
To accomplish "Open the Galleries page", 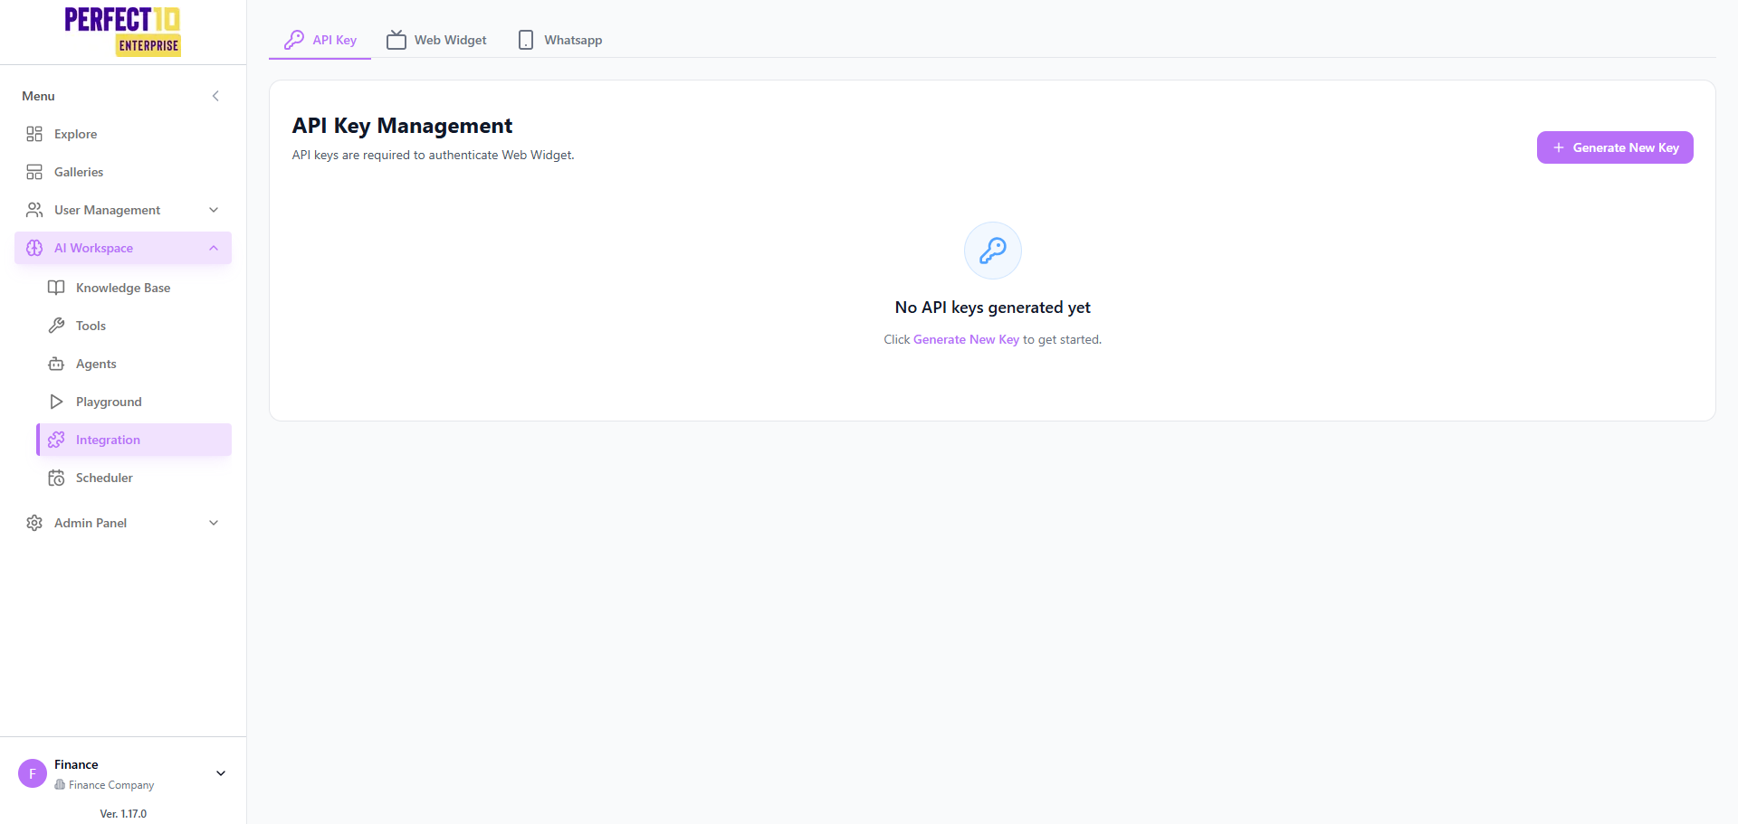I will point(123,172).
